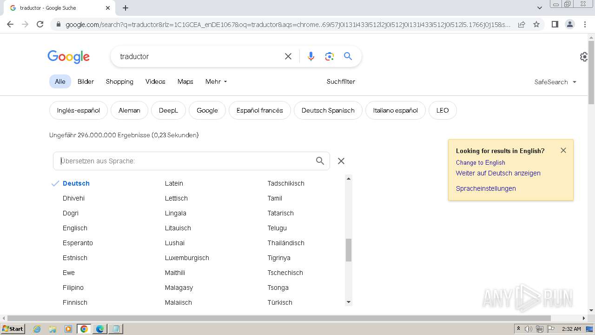595x335 pixels.
Task: Select 'LEO' suggestion chip
Action: coord(443,110)
